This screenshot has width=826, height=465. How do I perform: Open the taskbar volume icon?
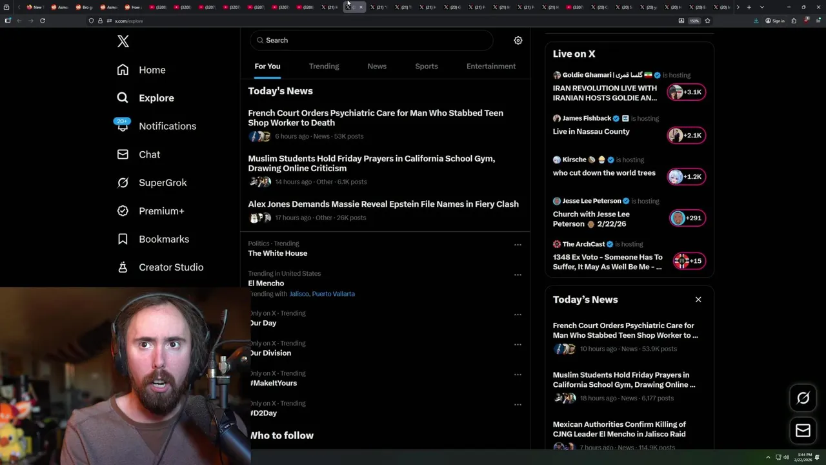(786, 457)
